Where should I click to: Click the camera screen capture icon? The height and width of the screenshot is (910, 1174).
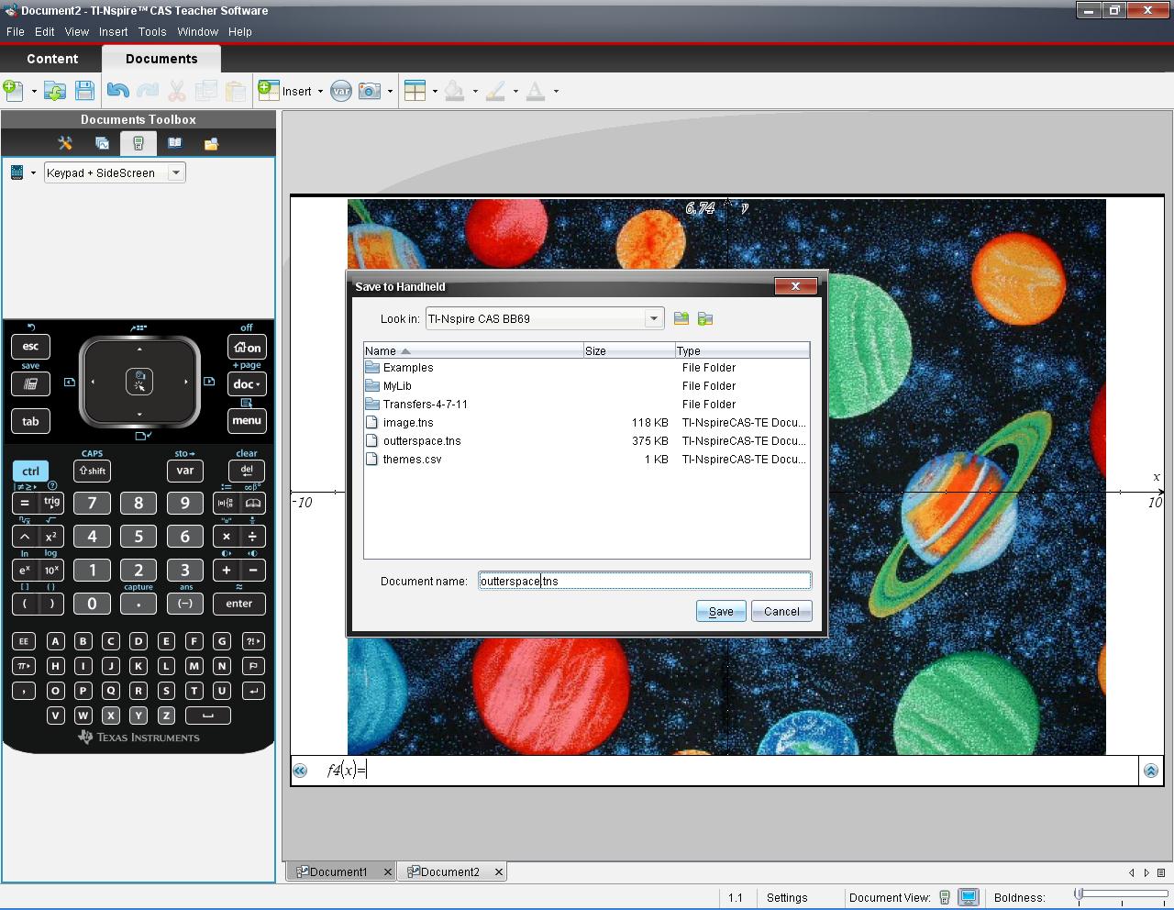click(x=369, y=91)
